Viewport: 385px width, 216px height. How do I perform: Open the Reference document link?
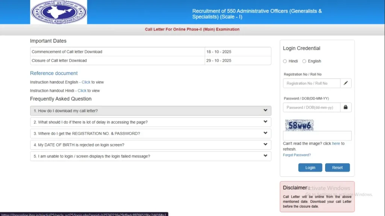point(54,73)
